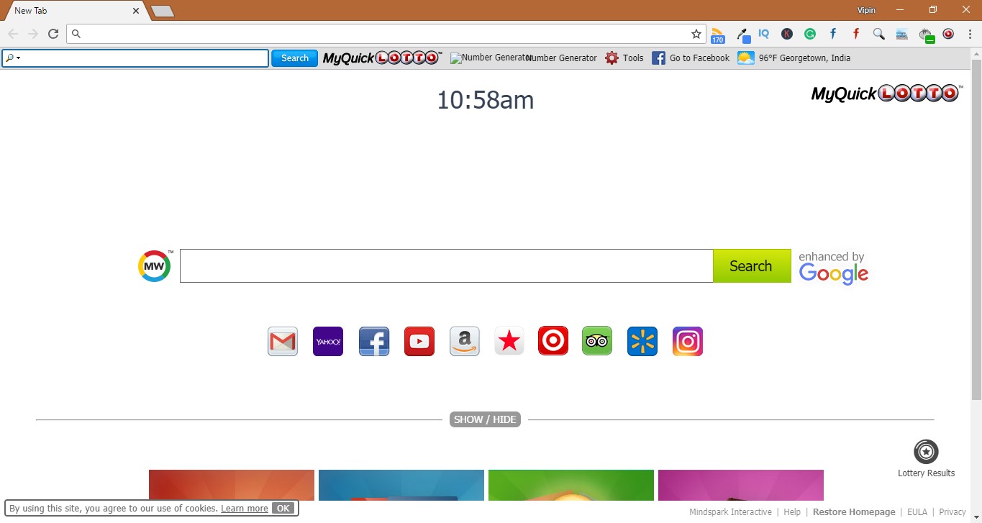Open the Amazon shortcut icon

click(x=464, y=341)
